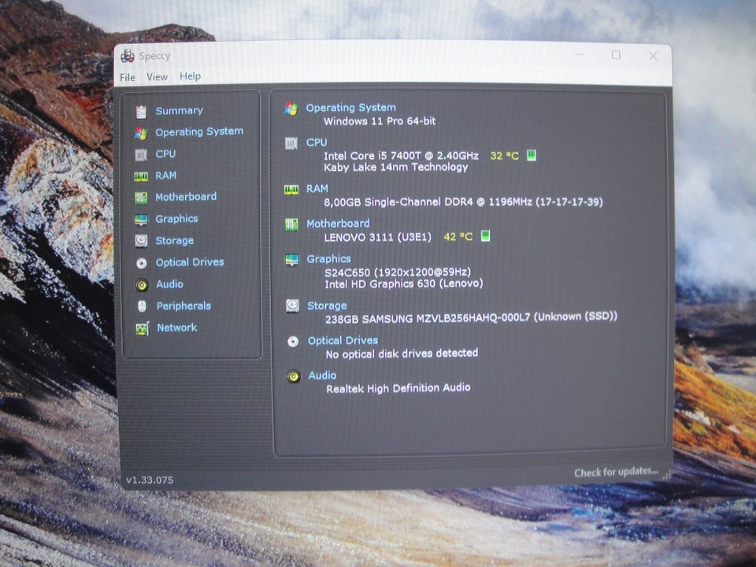Select Summary in the sidebar

pyautogui.click(x=179, y=111)
